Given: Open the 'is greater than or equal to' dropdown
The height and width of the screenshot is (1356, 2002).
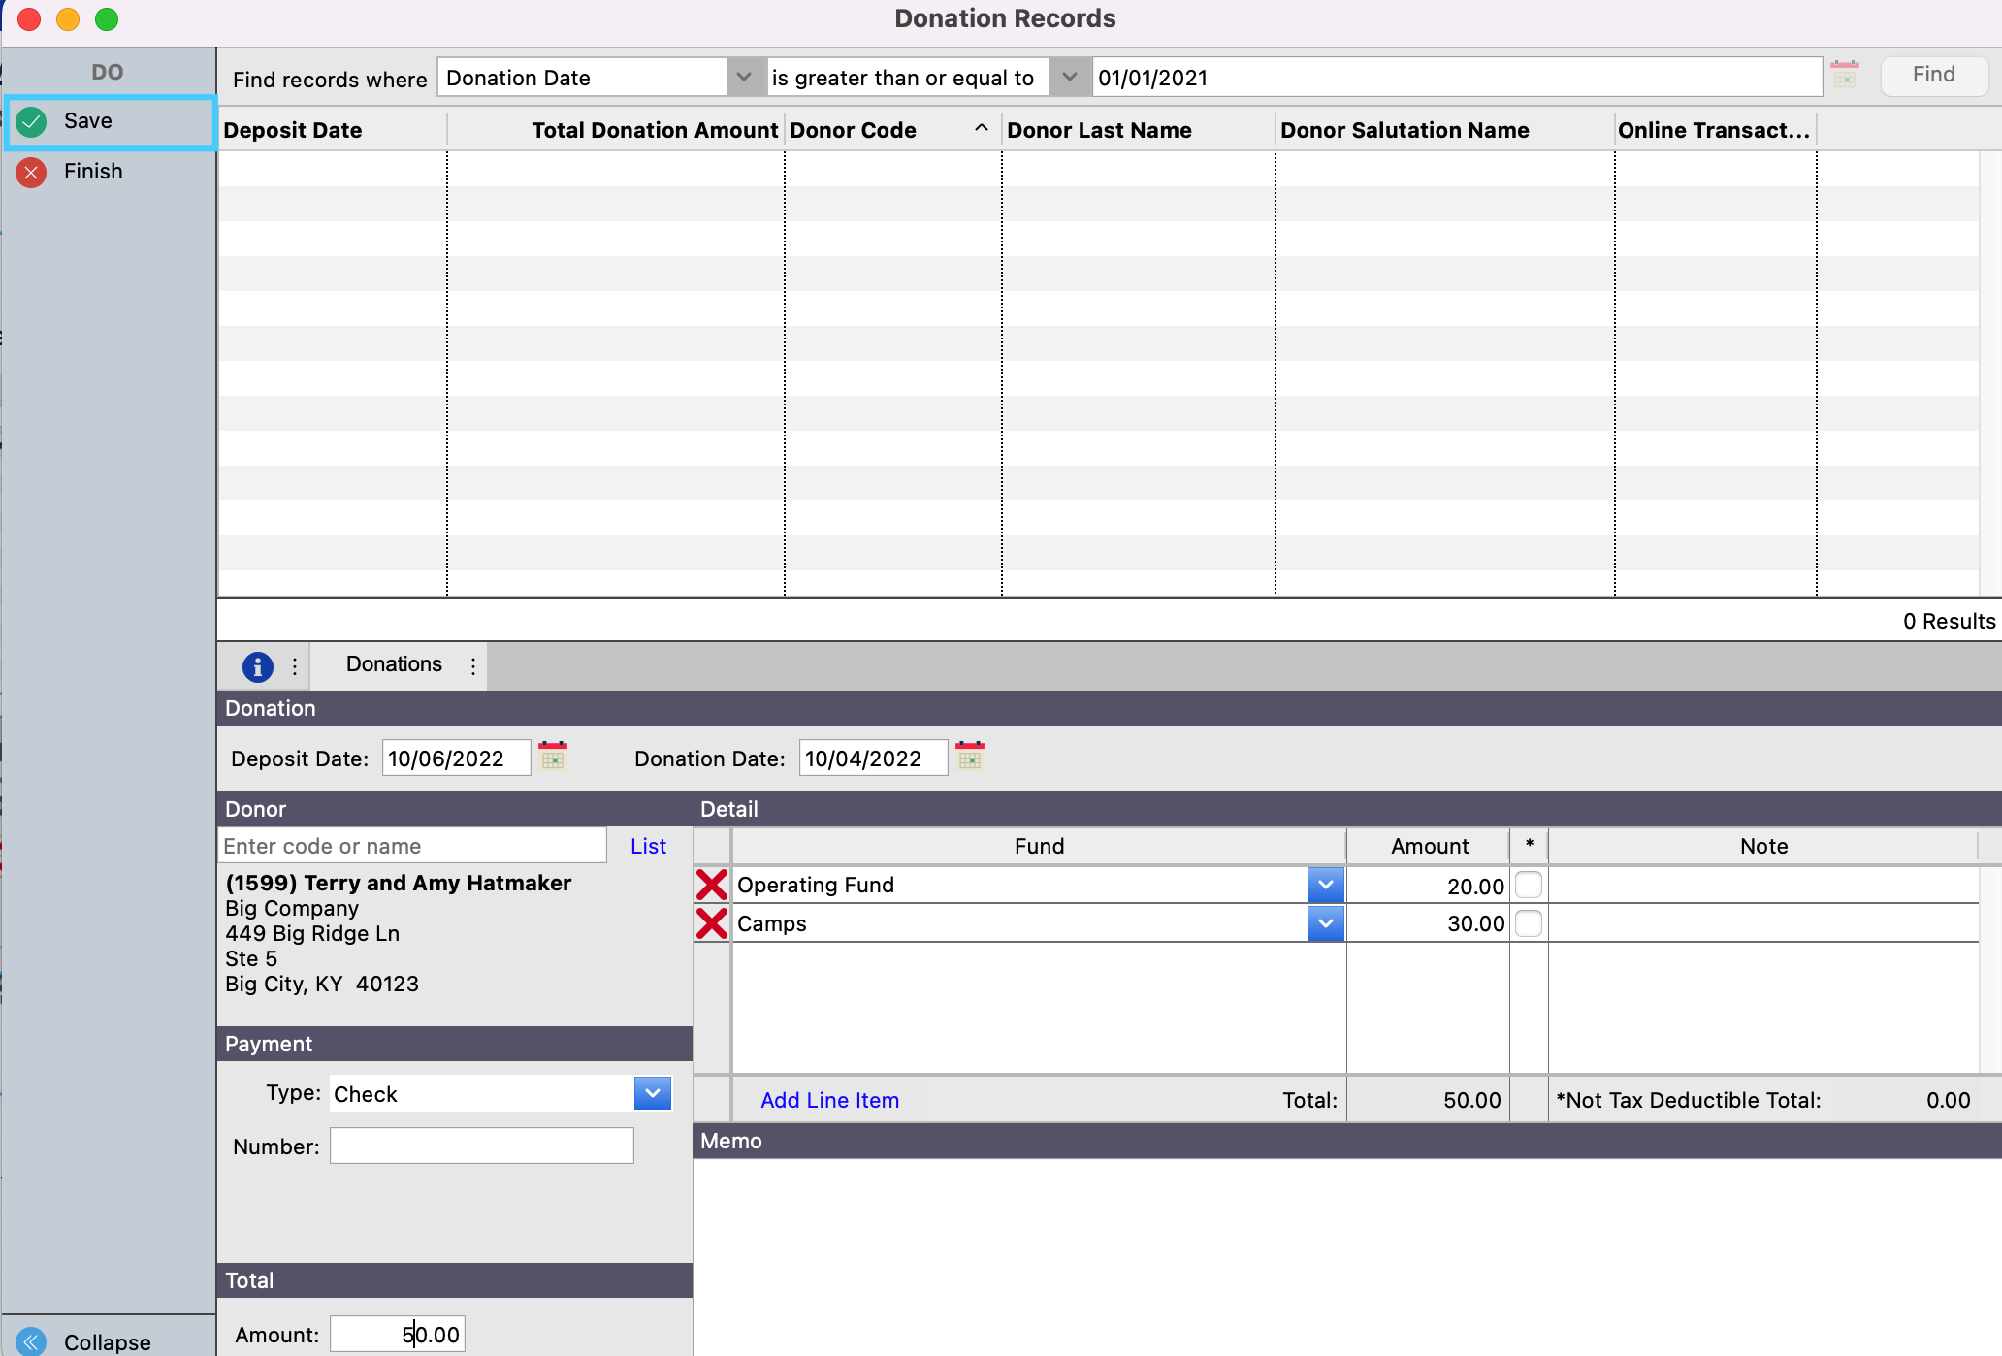Looking at the screenshot, I should (1070, 78).
